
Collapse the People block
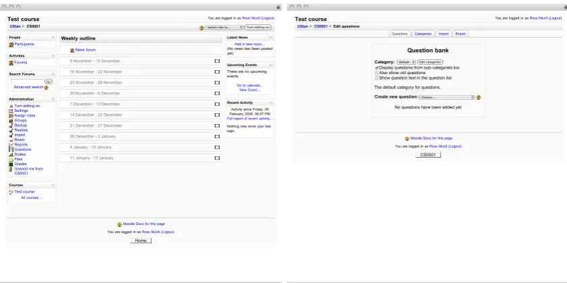(x=53, y=38)
